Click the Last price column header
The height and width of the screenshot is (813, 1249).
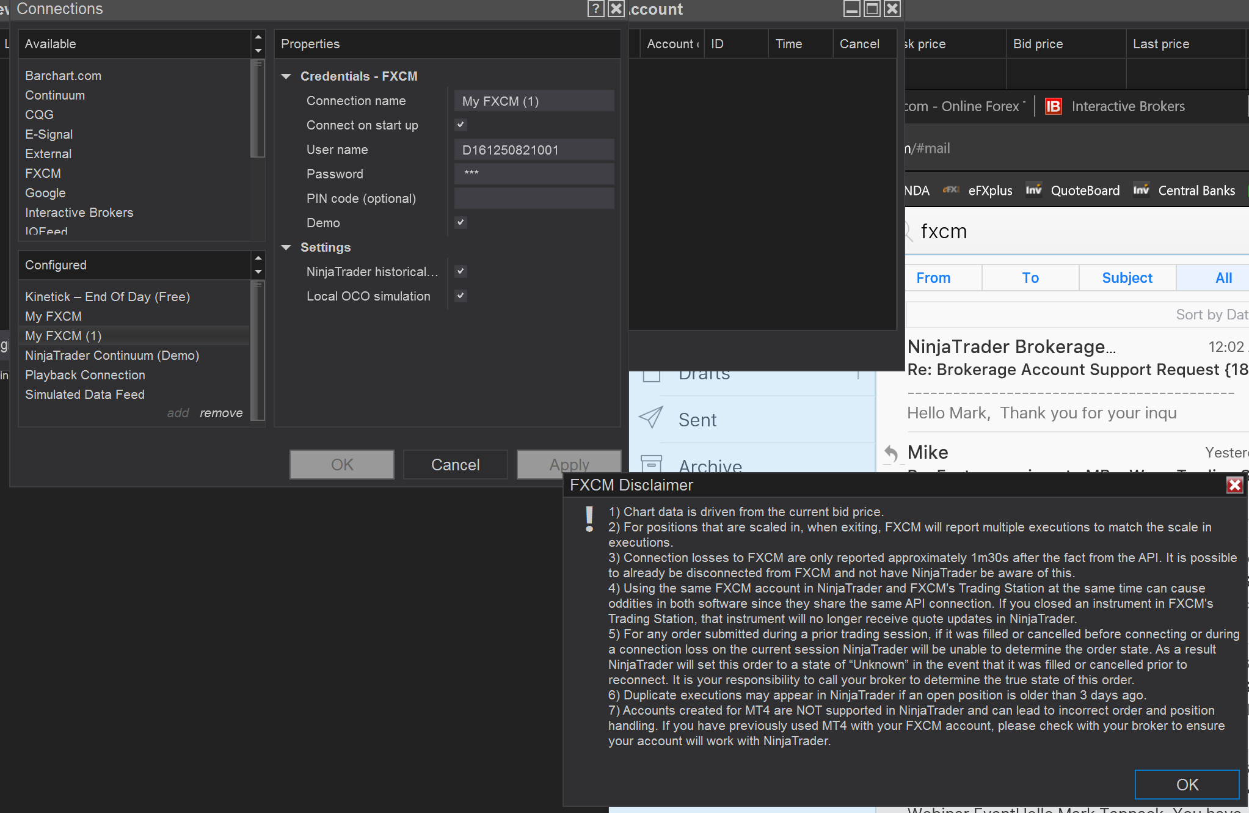1185,44
